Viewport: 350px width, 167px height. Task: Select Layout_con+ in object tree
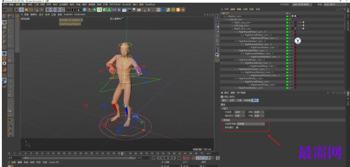coord(236,19)
